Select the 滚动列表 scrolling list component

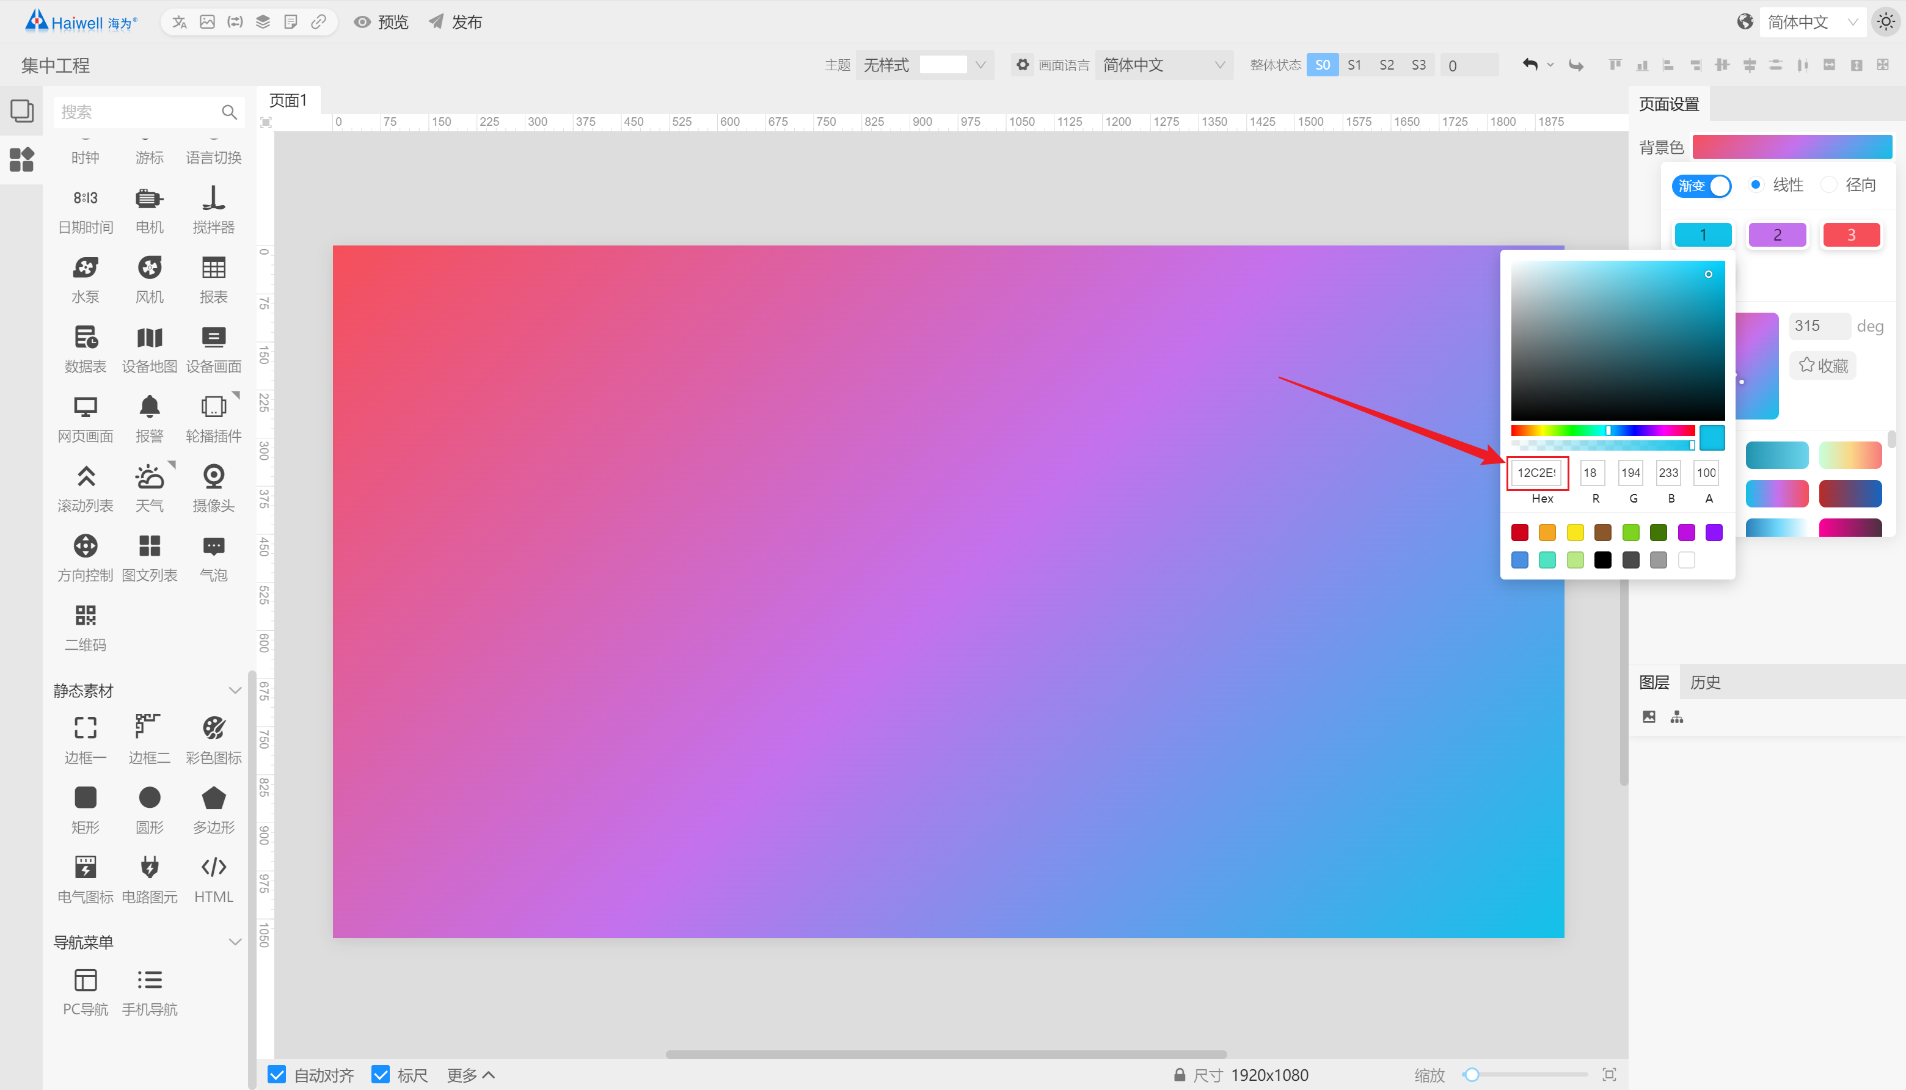point(86,489)
